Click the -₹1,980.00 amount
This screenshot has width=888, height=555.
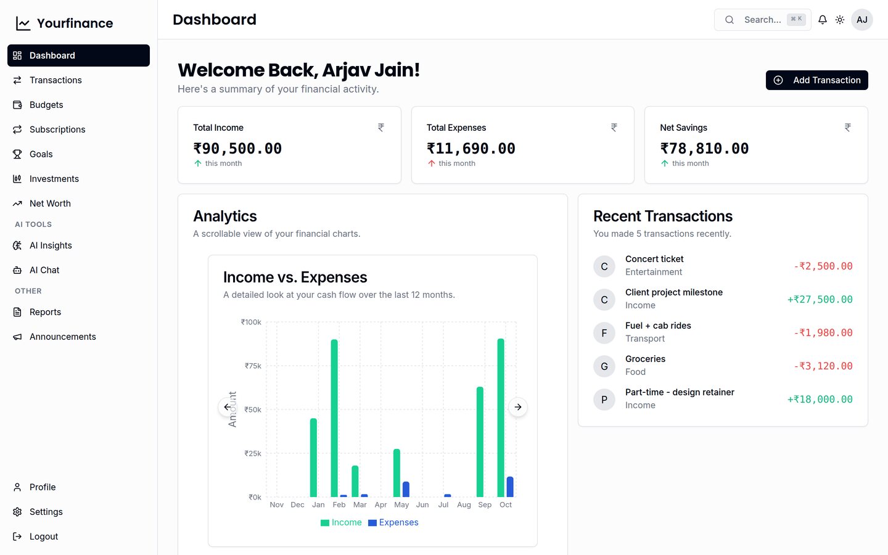point(823,333)
